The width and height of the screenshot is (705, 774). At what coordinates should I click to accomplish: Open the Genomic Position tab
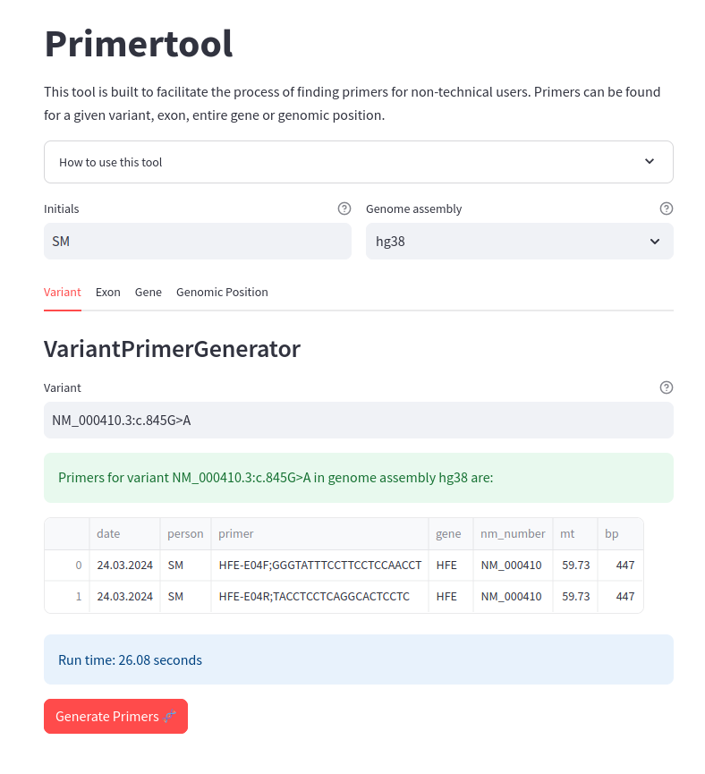(x=222, y=293)
